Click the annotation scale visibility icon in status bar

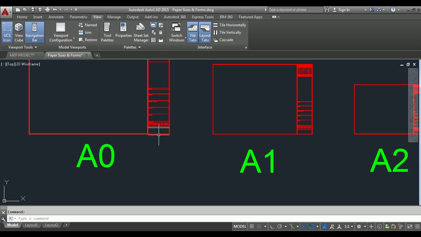tap(324, 226)
